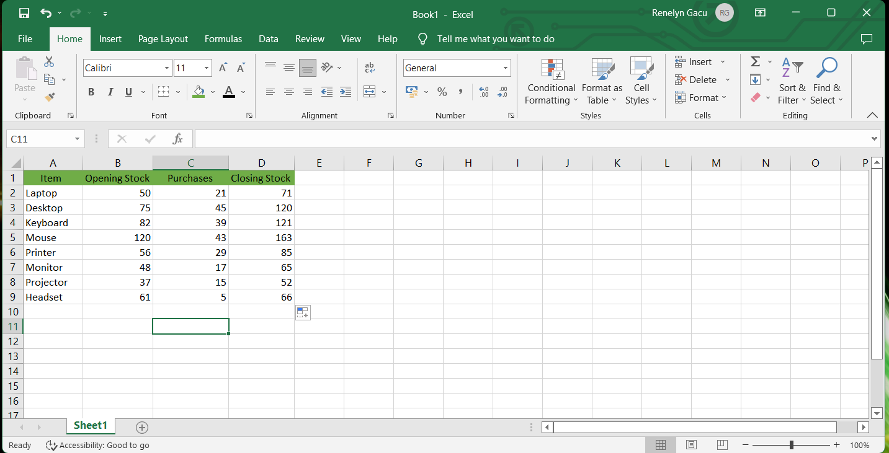
Task: Click the AutoSum sigma icon
Action: tap(756, 61)
